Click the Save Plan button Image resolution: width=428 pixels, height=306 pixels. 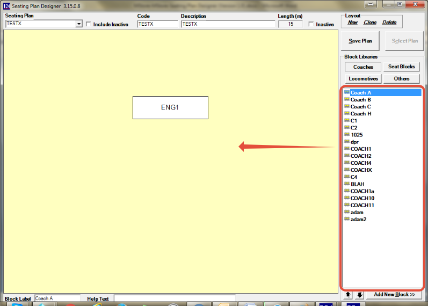pos(360,41)
